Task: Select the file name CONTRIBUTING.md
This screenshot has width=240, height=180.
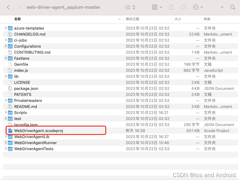Action: 32,52
